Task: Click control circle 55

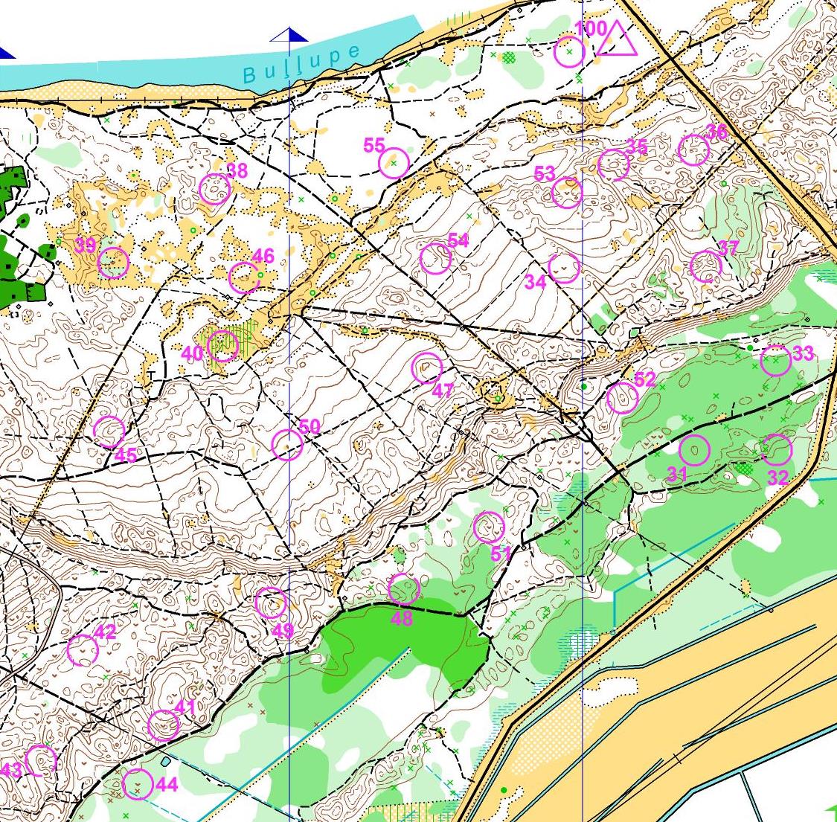Action: tap(394, 163)
